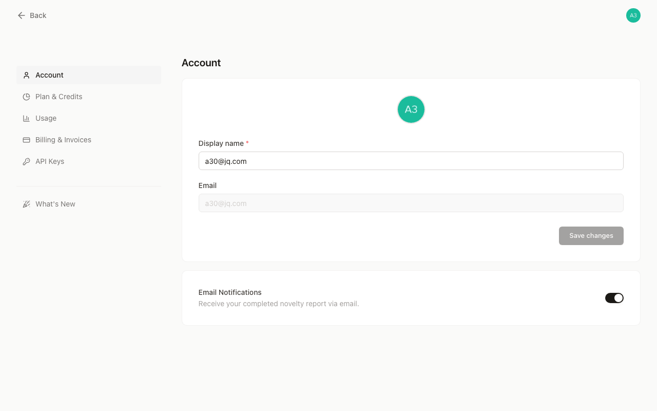Viewport: 657px width, 411px height.
Task: Open the user avatar menu in top-right corner
Action: 633,15
